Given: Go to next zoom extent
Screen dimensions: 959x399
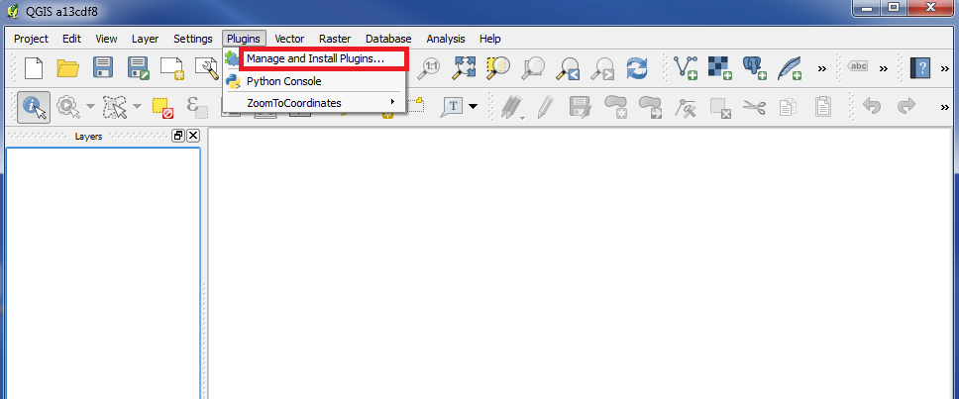Looking at the screenshot, I should click(603, 67).
